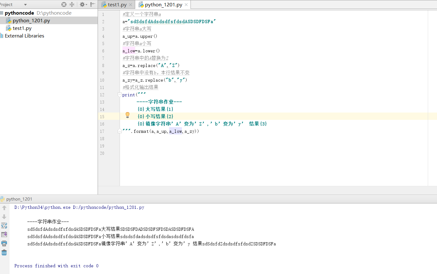Screen dimensions: 437x274
Task: Open the Project panel settings gear
Action: pos(82,4)
